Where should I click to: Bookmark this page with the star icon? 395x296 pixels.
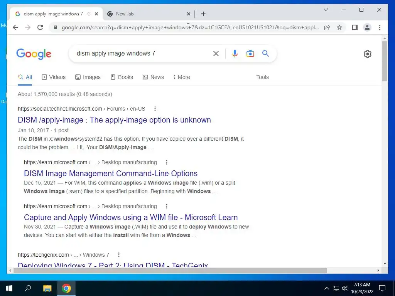point(339,27)
